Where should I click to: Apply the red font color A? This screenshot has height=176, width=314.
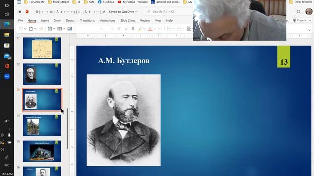click(150, 29)
